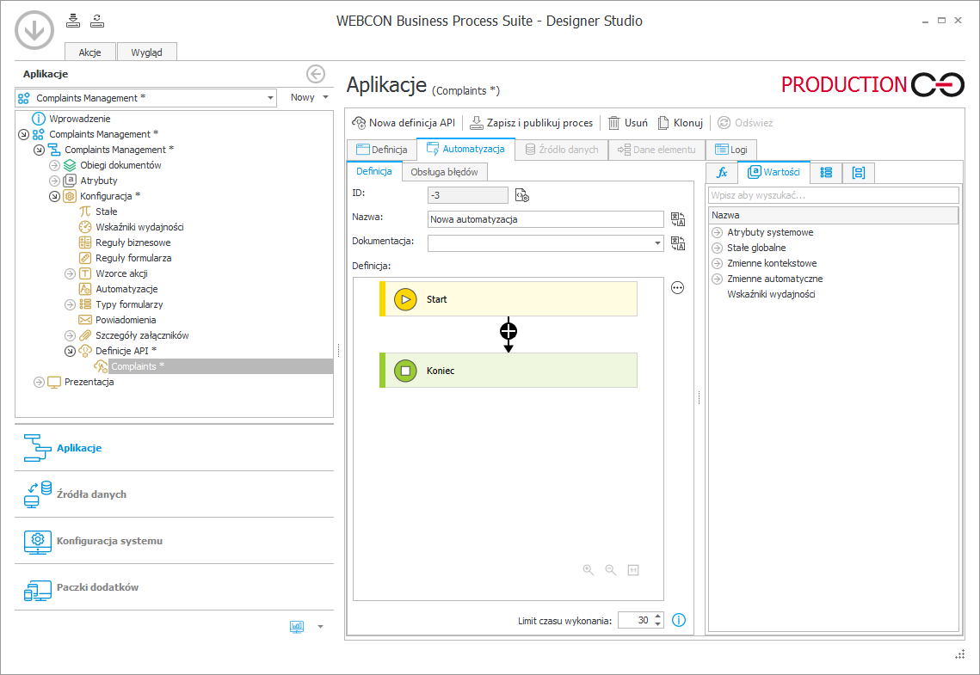Click the Odśwież refresh button

point(745,123)
